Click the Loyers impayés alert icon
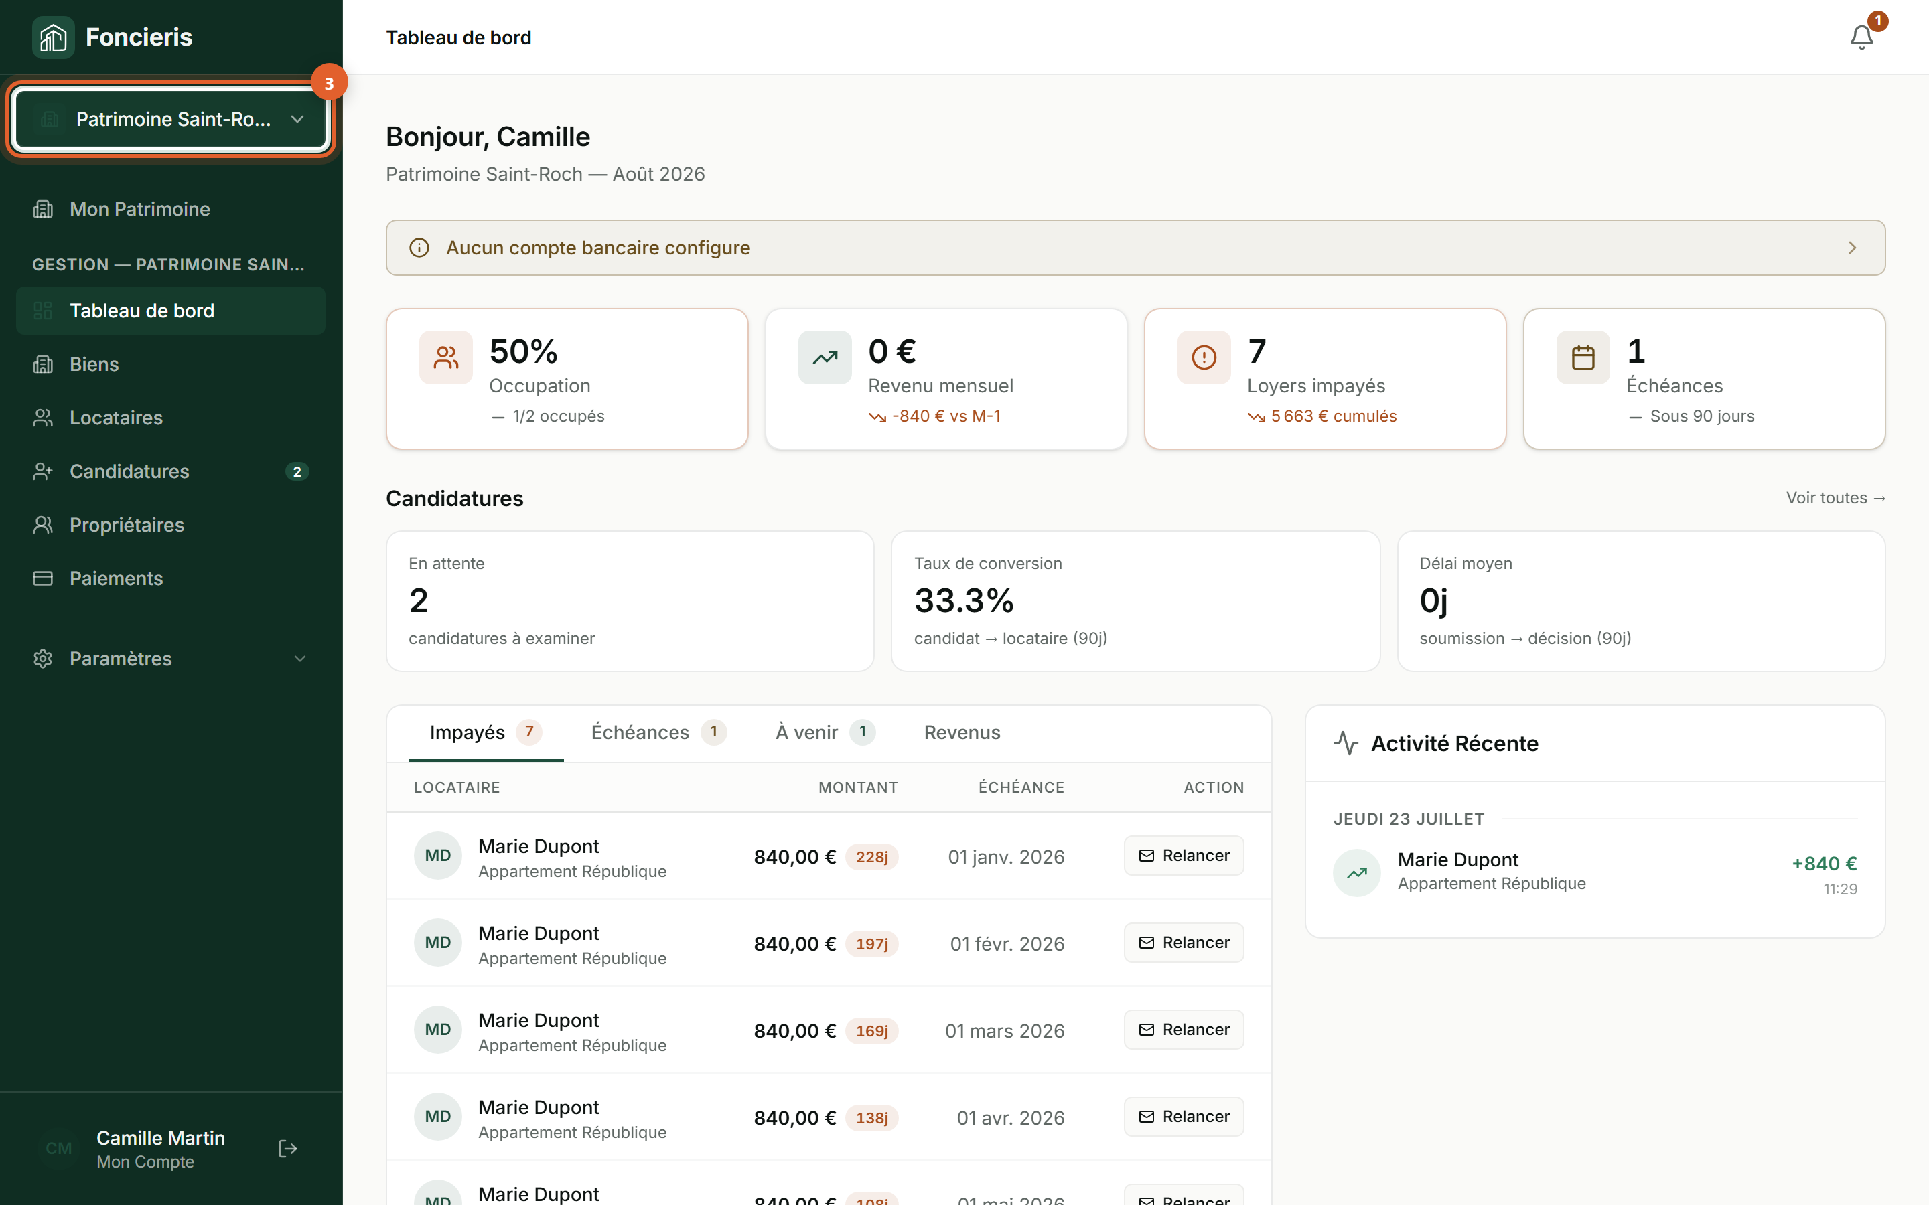1929x1205 pixels. tap(1204, 358)
